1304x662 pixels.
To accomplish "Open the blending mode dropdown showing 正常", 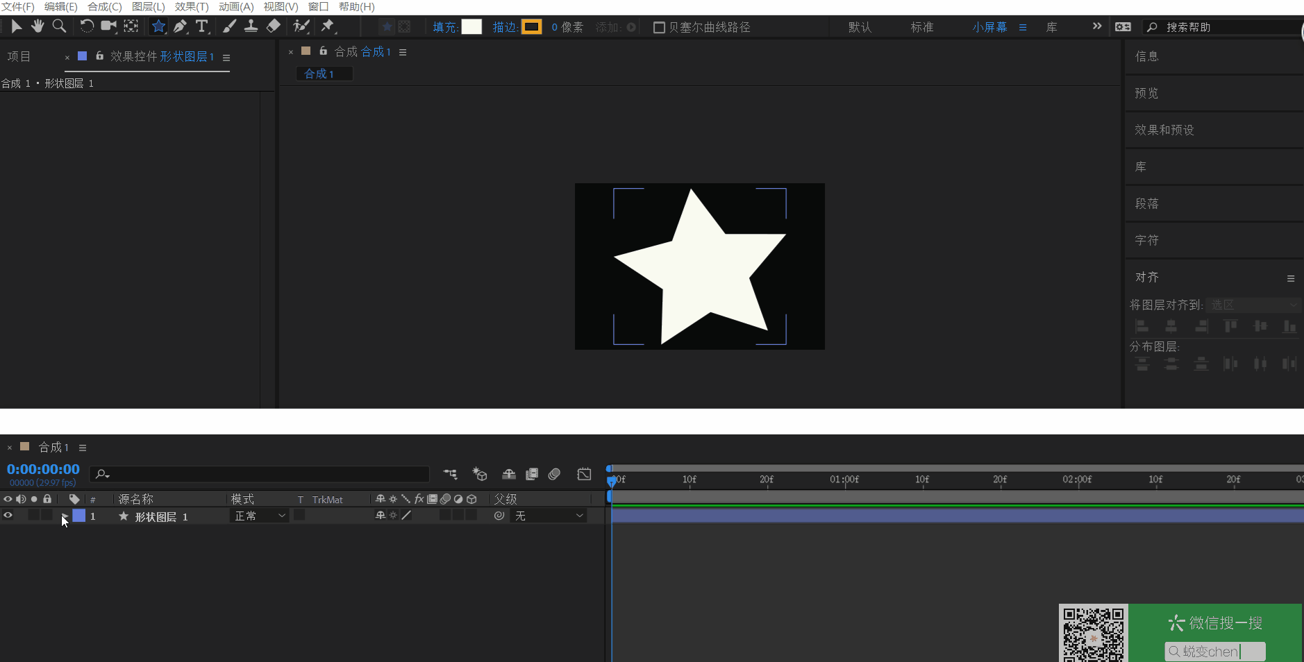I will (260, 516).
